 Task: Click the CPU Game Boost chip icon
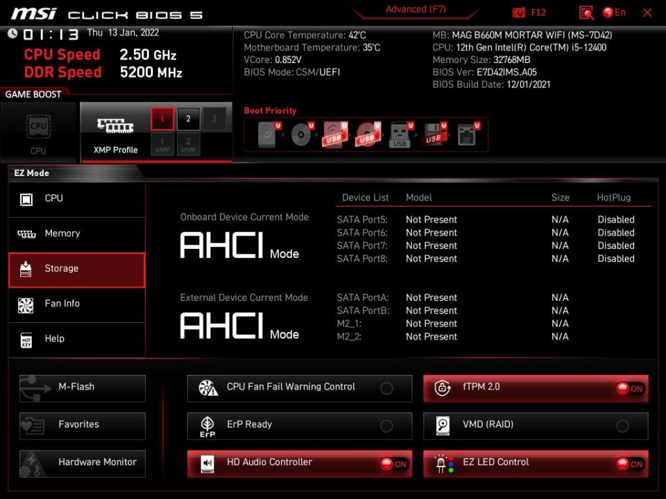click(39, 126)
